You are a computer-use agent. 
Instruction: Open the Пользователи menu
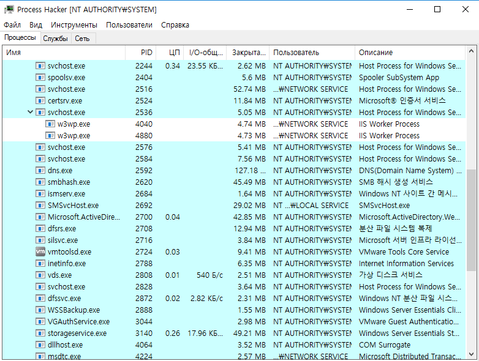[x=129, y=24]
